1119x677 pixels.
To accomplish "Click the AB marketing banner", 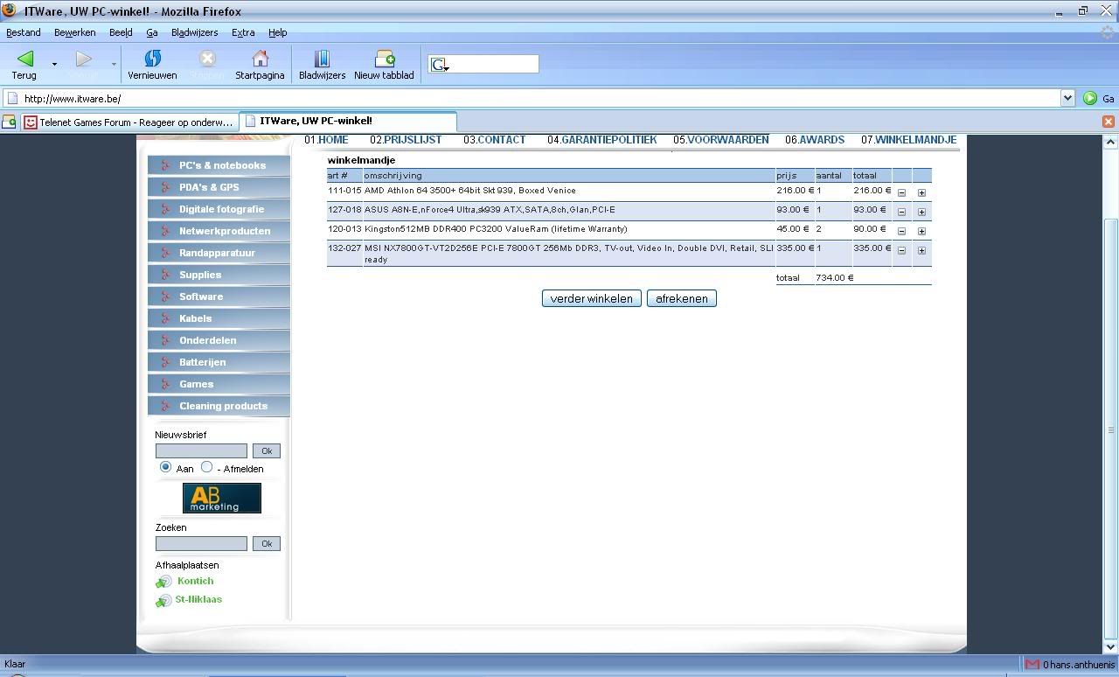I will point(222,499).
